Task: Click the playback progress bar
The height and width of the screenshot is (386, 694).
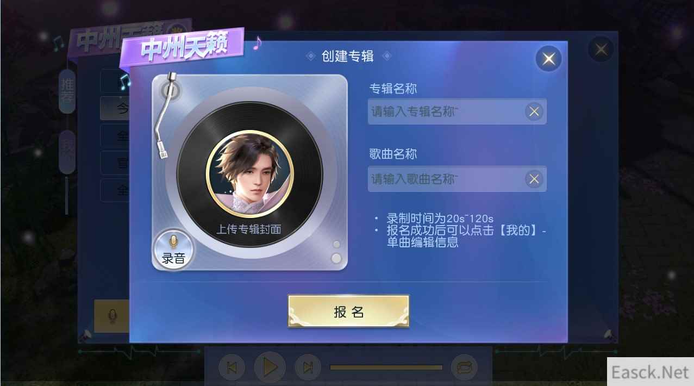Action: click(386, 368)
